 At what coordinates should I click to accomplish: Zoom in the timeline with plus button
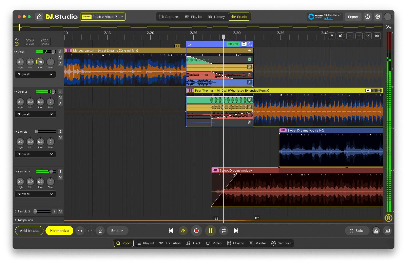coord(359,36)
